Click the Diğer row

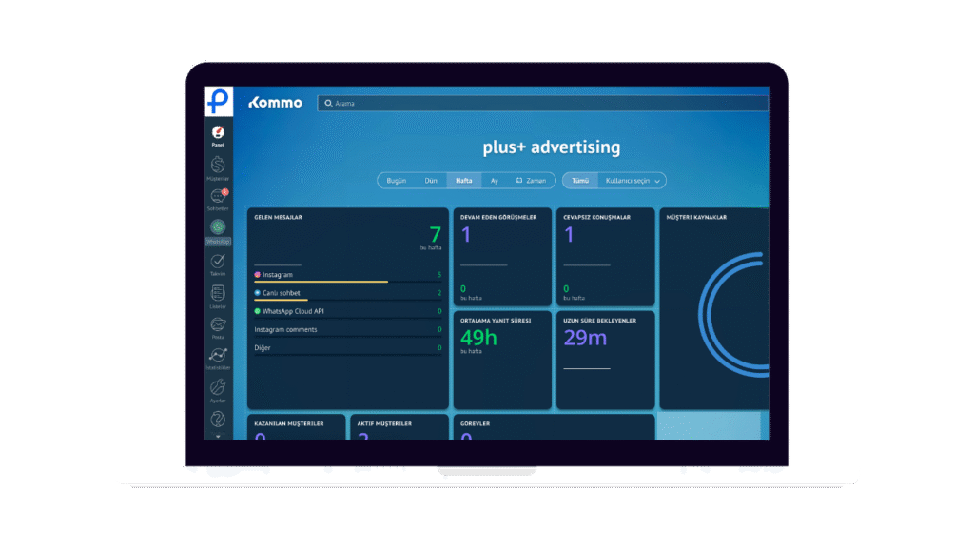[348, 348]
